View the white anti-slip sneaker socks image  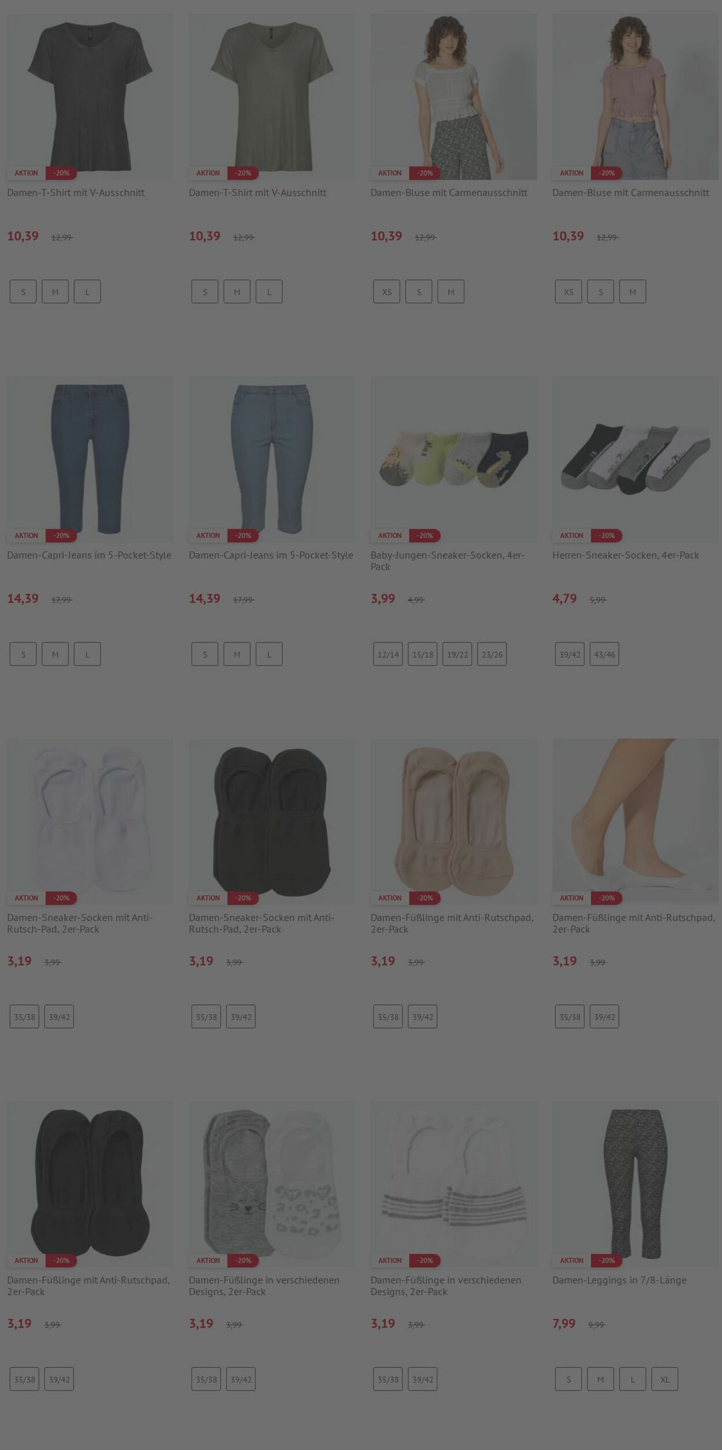[x=90, y=822]
